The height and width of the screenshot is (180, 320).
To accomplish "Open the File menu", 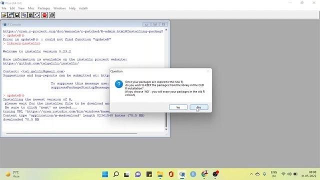I will [x=4, y=8].
